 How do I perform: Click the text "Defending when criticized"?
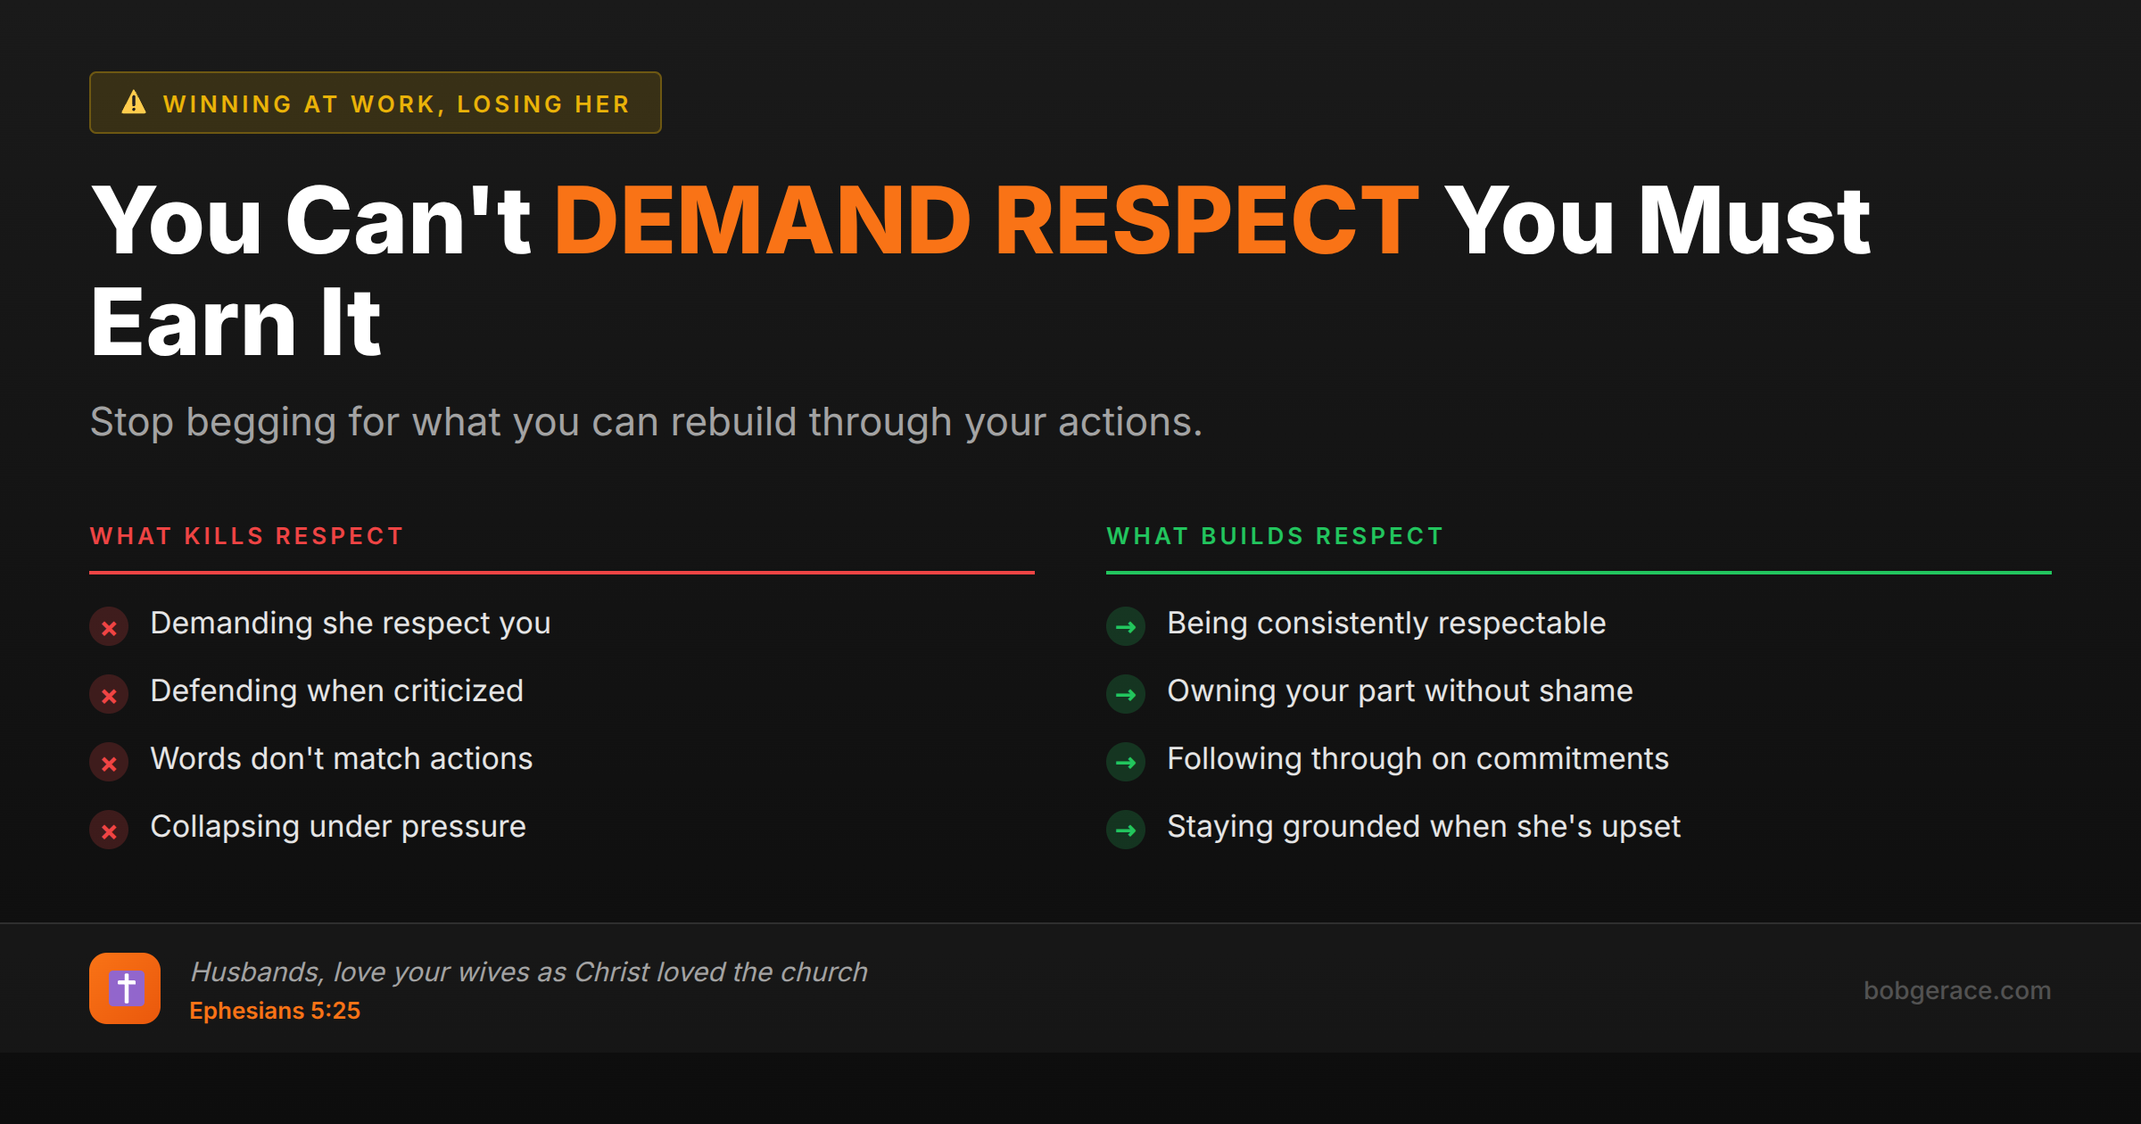[337, 691]
